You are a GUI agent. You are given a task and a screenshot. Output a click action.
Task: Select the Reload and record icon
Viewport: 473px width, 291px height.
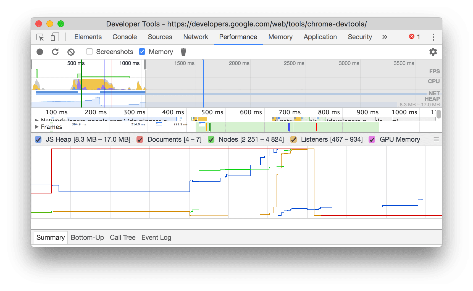pos(56,52)
